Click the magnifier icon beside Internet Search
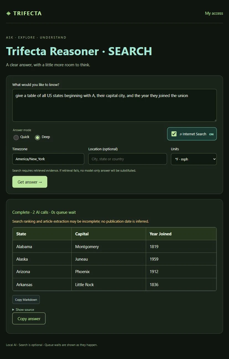Screen dimensions: 229x359 click(x=181, y=134)
